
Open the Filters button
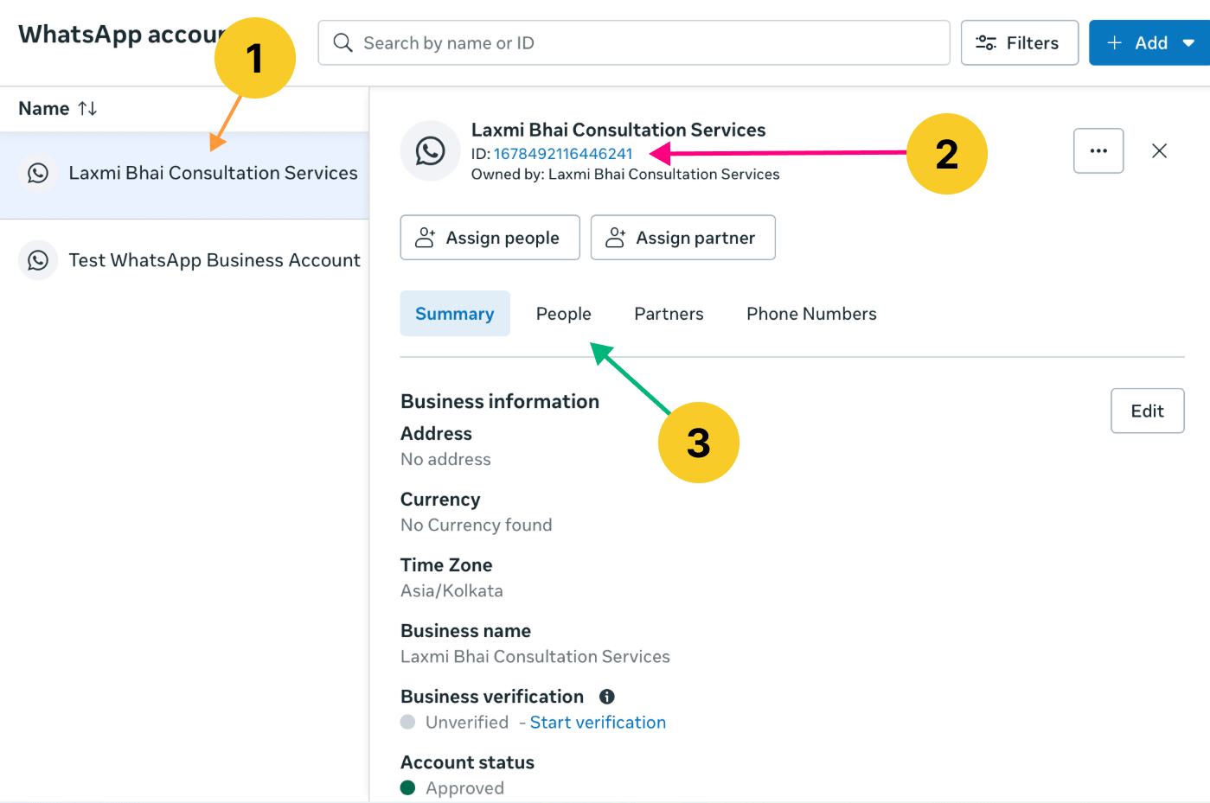click(1019, 43)
